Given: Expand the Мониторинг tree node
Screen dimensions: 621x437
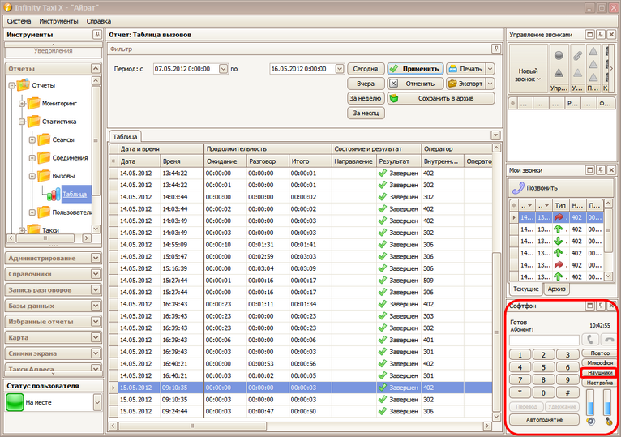Looking at the screenshot, I should coord(22,104).
